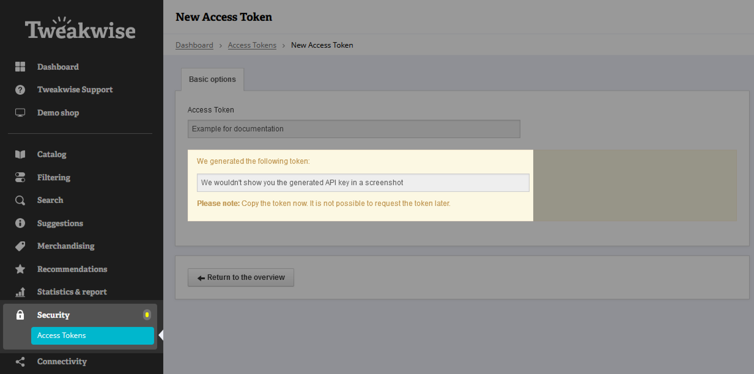Click the Statistics & report chart icon
This screenshot has height=374, width=754.
(20, 292)
